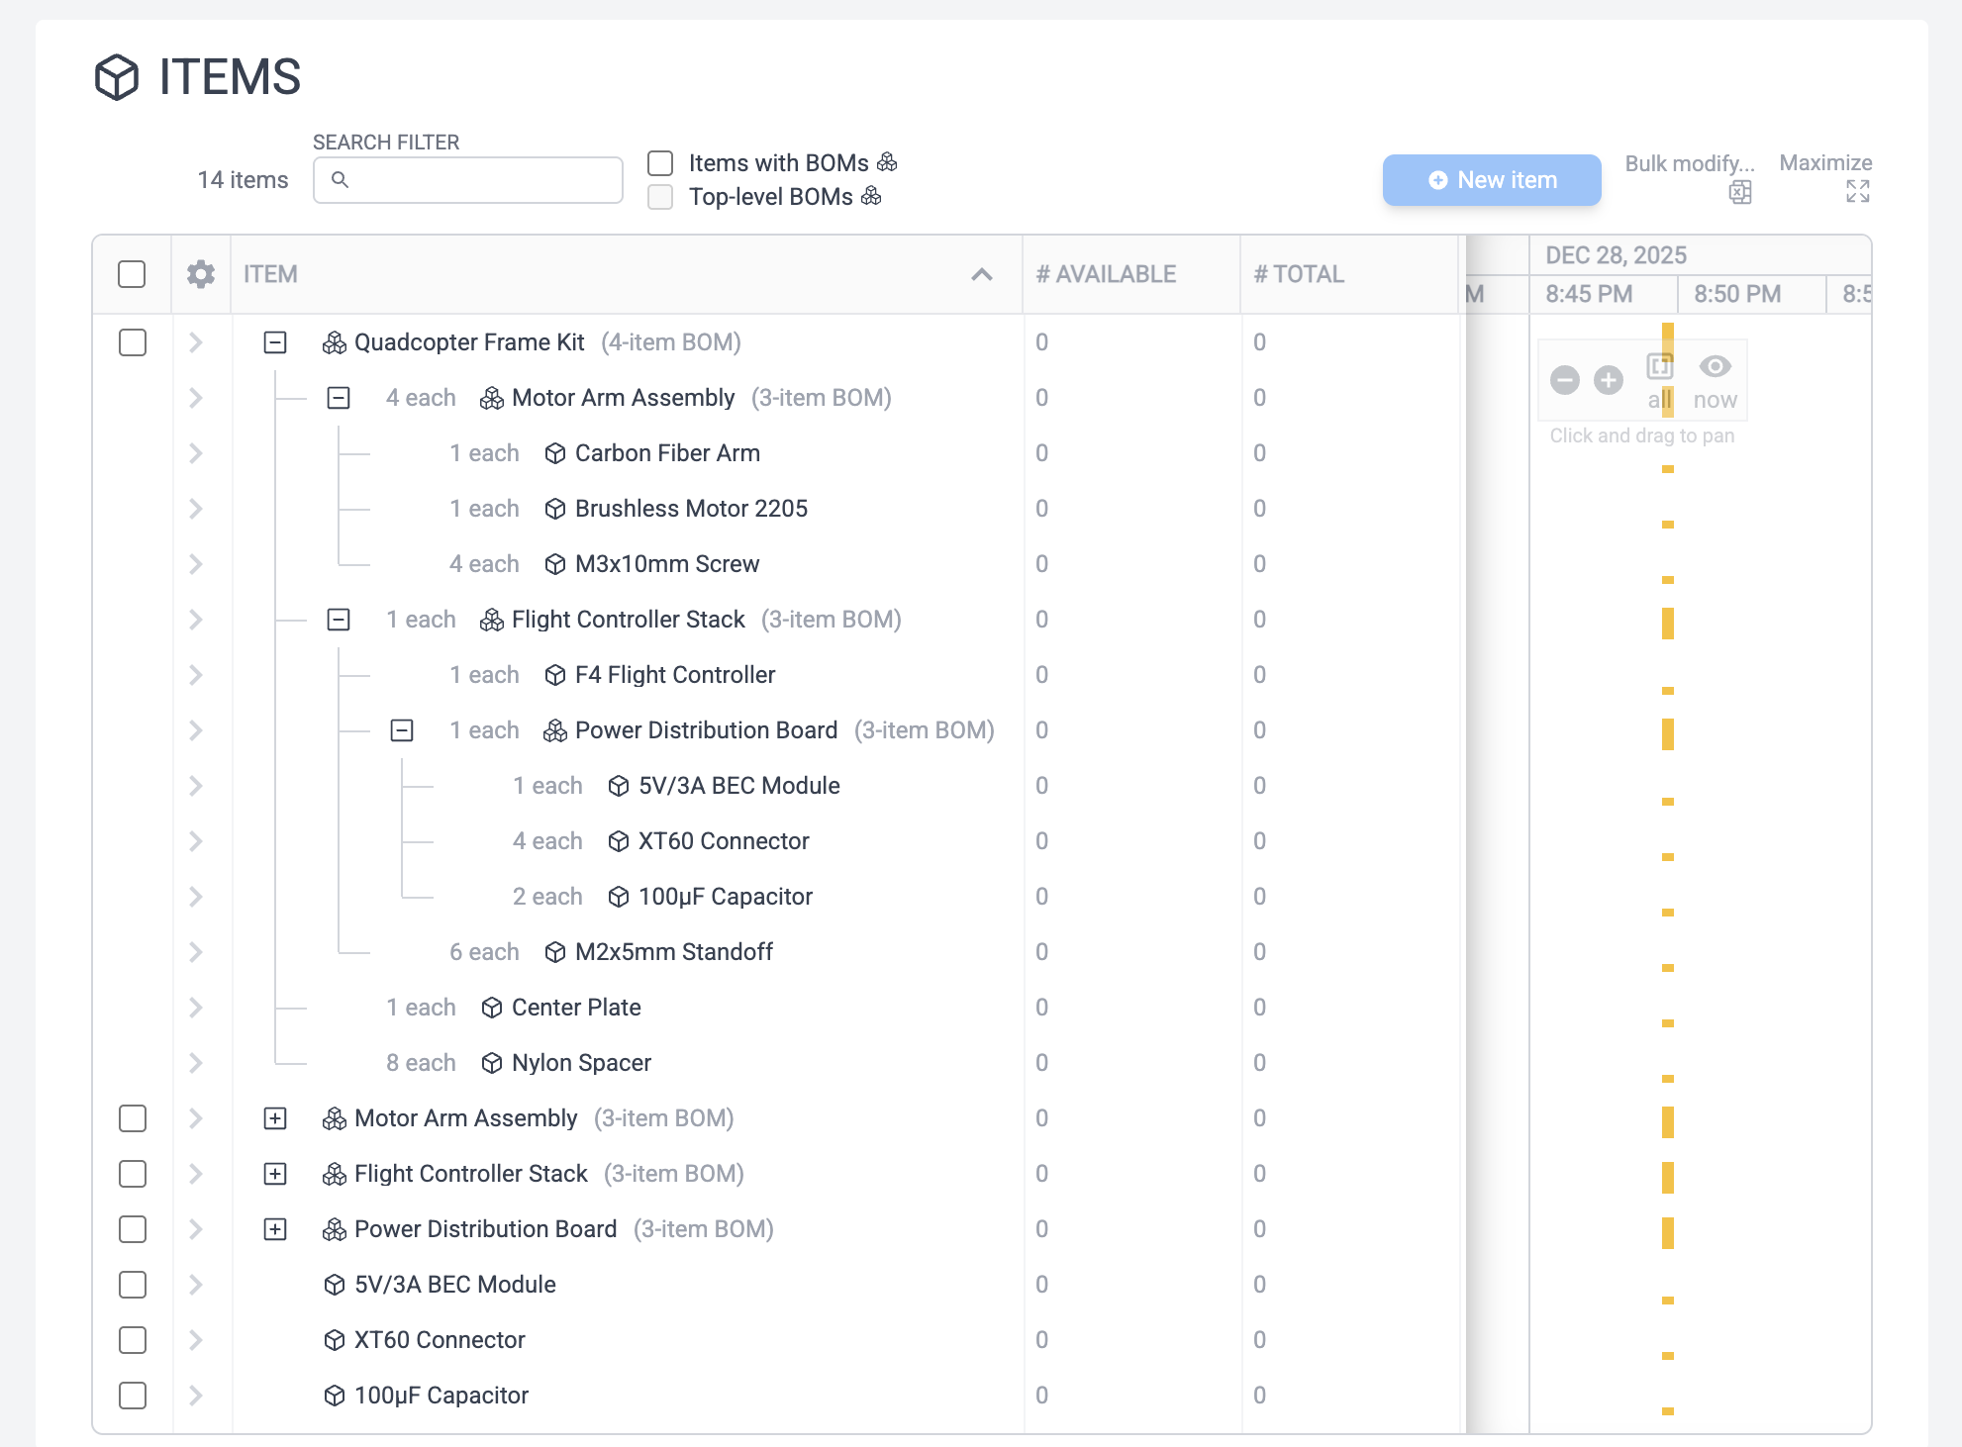
Task: Click the New item button
Action: coord(1492,180)
